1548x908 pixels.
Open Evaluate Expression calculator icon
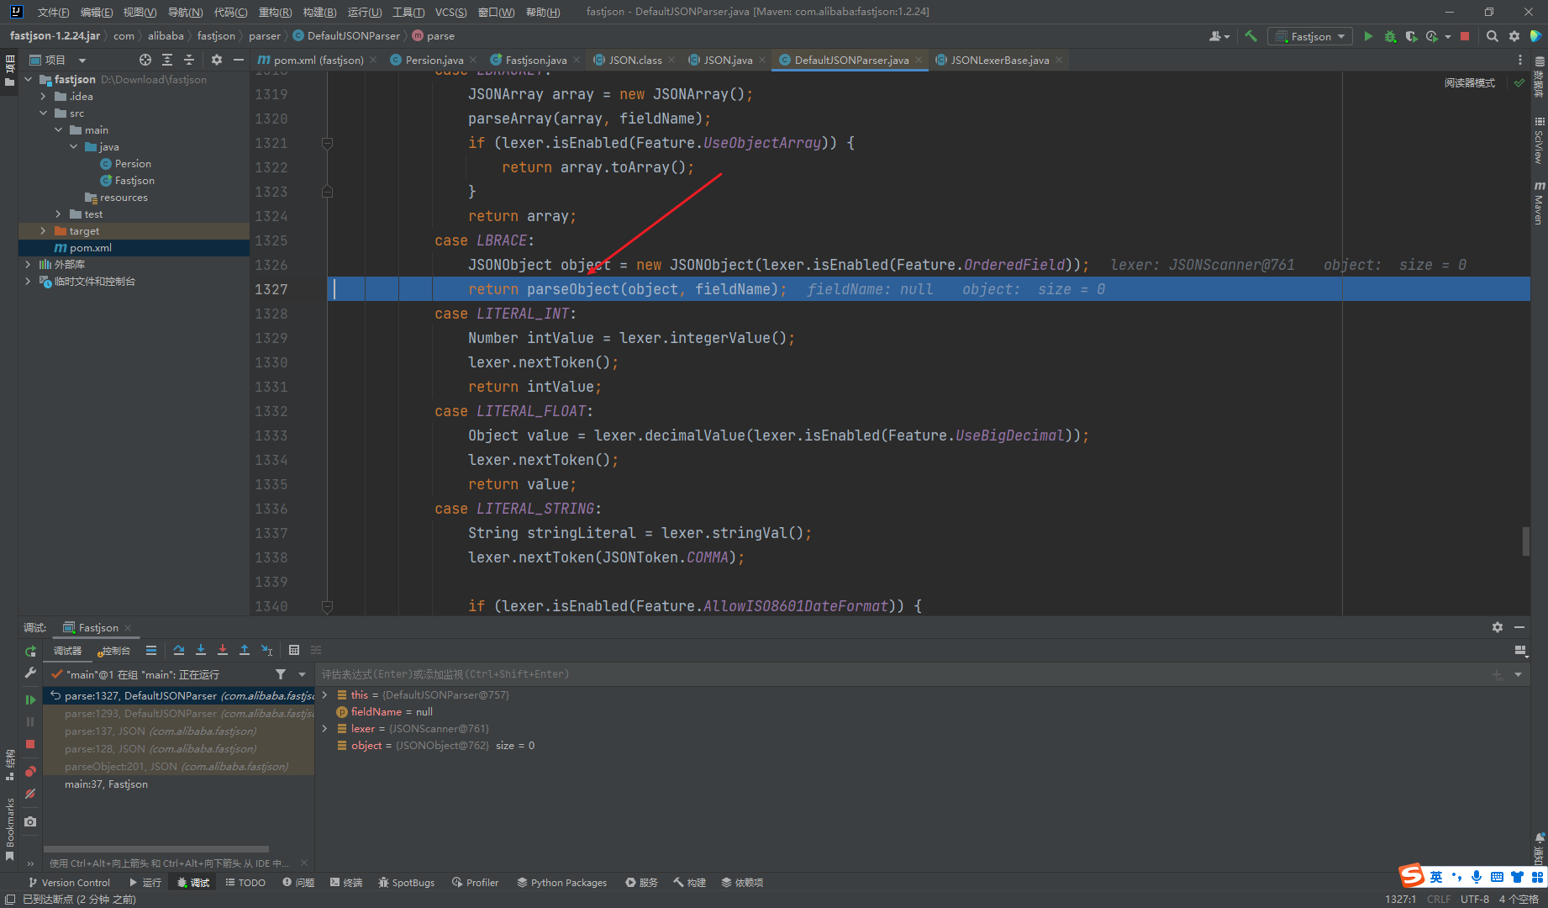click(x=294, y=650)
